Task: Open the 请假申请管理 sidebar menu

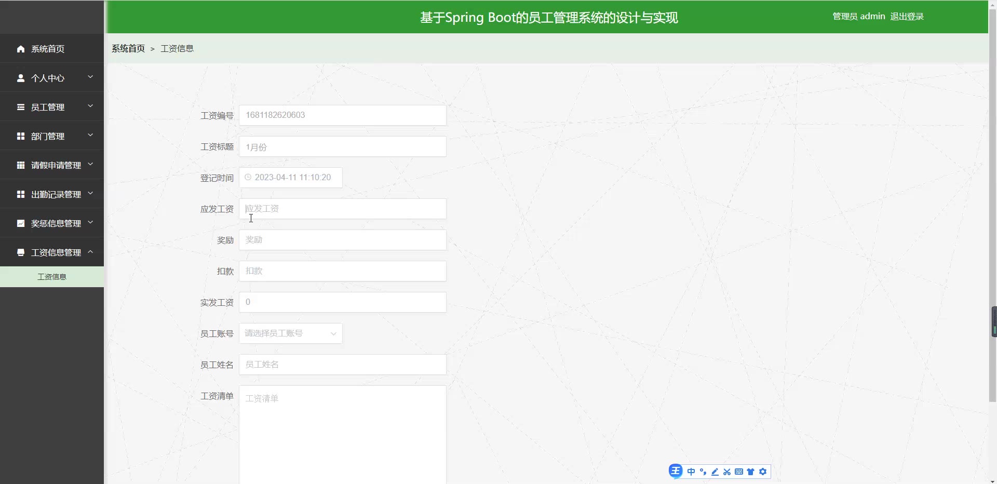Action: coord(52,165)
